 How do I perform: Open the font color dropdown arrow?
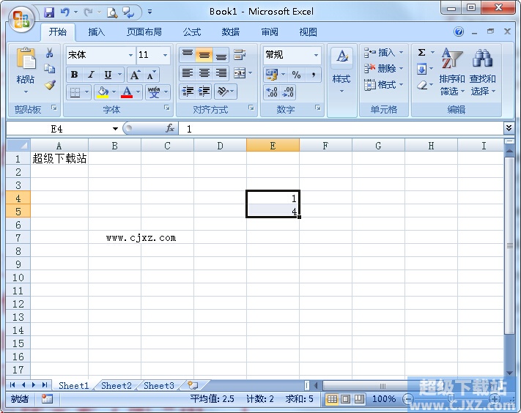coord(138,92)
